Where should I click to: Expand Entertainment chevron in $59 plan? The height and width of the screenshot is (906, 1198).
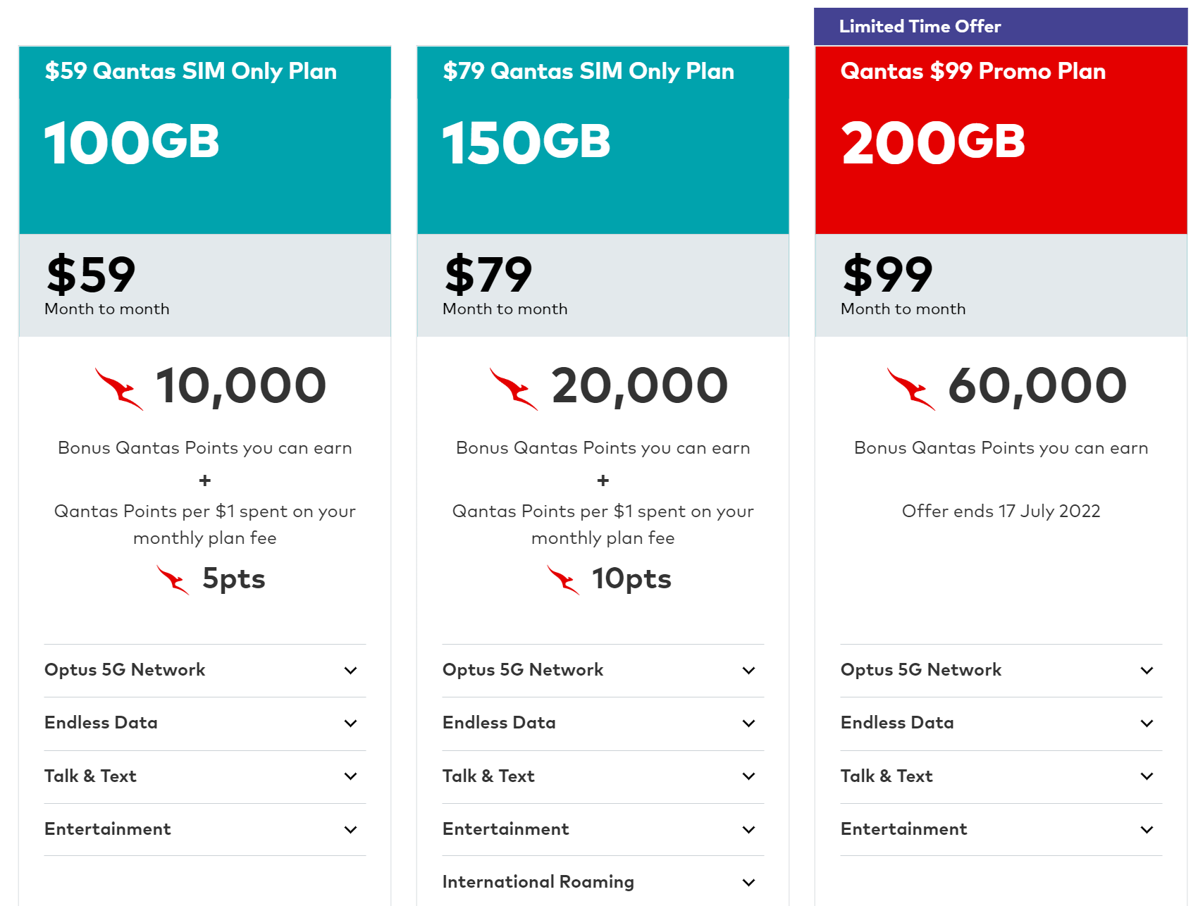350,830
